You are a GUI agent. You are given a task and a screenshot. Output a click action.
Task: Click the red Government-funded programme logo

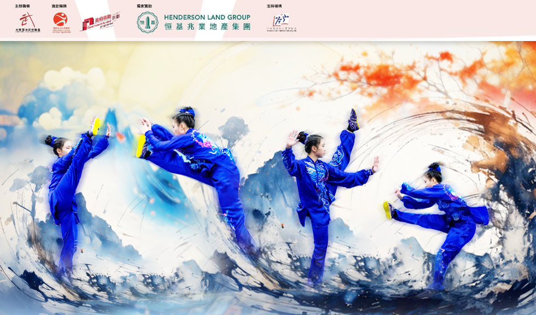point(101,21)
